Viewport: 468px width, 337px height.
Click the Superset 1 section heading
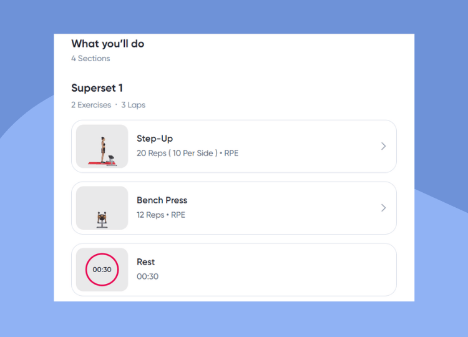pos(97,88)
